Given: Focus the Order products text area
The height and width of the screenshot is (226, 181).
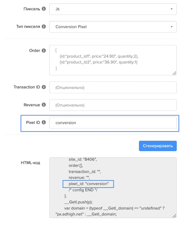Looking at the screenshot, I should point(113,60).
